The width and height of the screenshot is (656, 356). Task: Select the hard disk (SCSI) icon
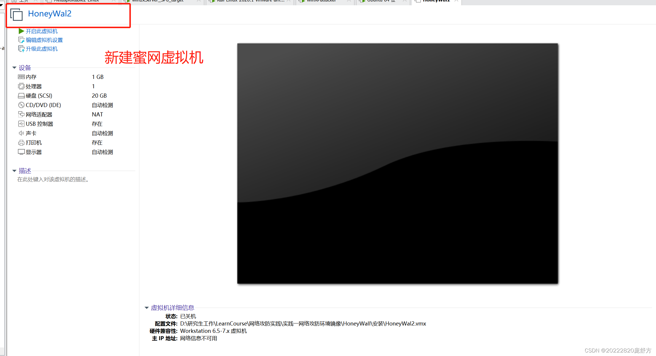[21, 96]
